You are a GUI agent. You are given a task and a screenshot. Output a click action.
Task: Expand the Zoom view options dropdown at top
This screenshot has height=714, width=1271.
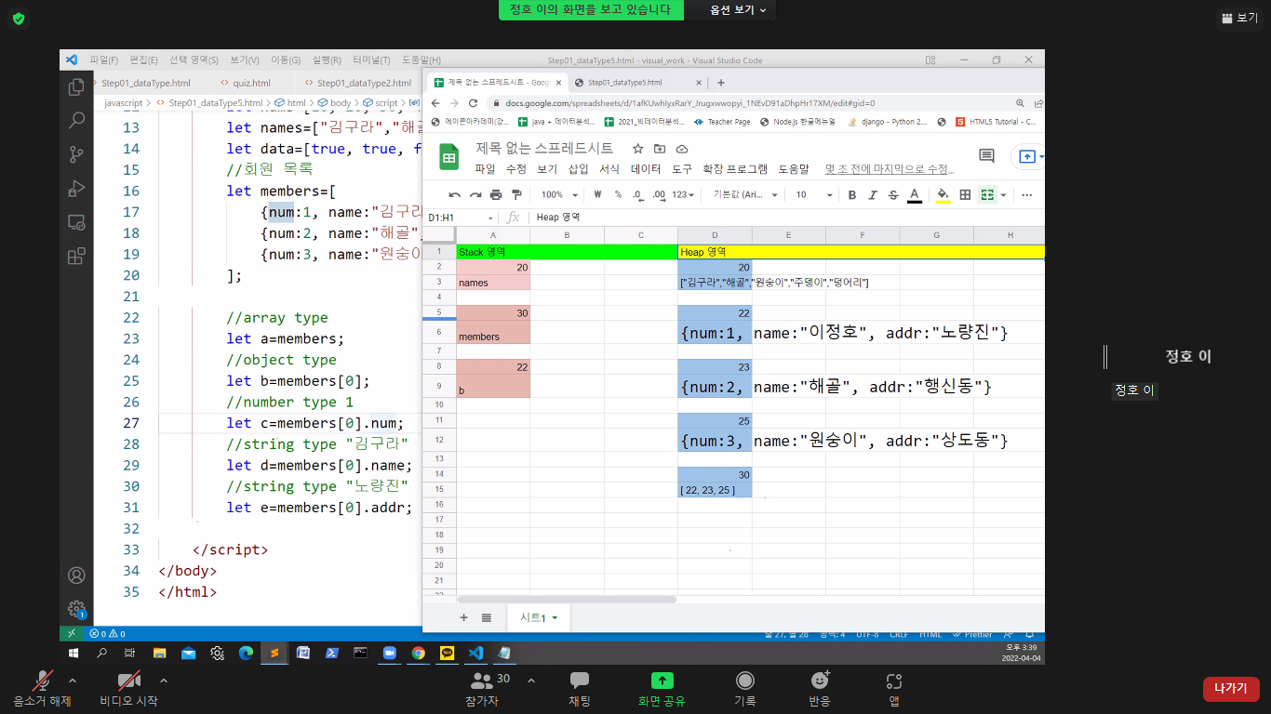[x=738, y=10]
